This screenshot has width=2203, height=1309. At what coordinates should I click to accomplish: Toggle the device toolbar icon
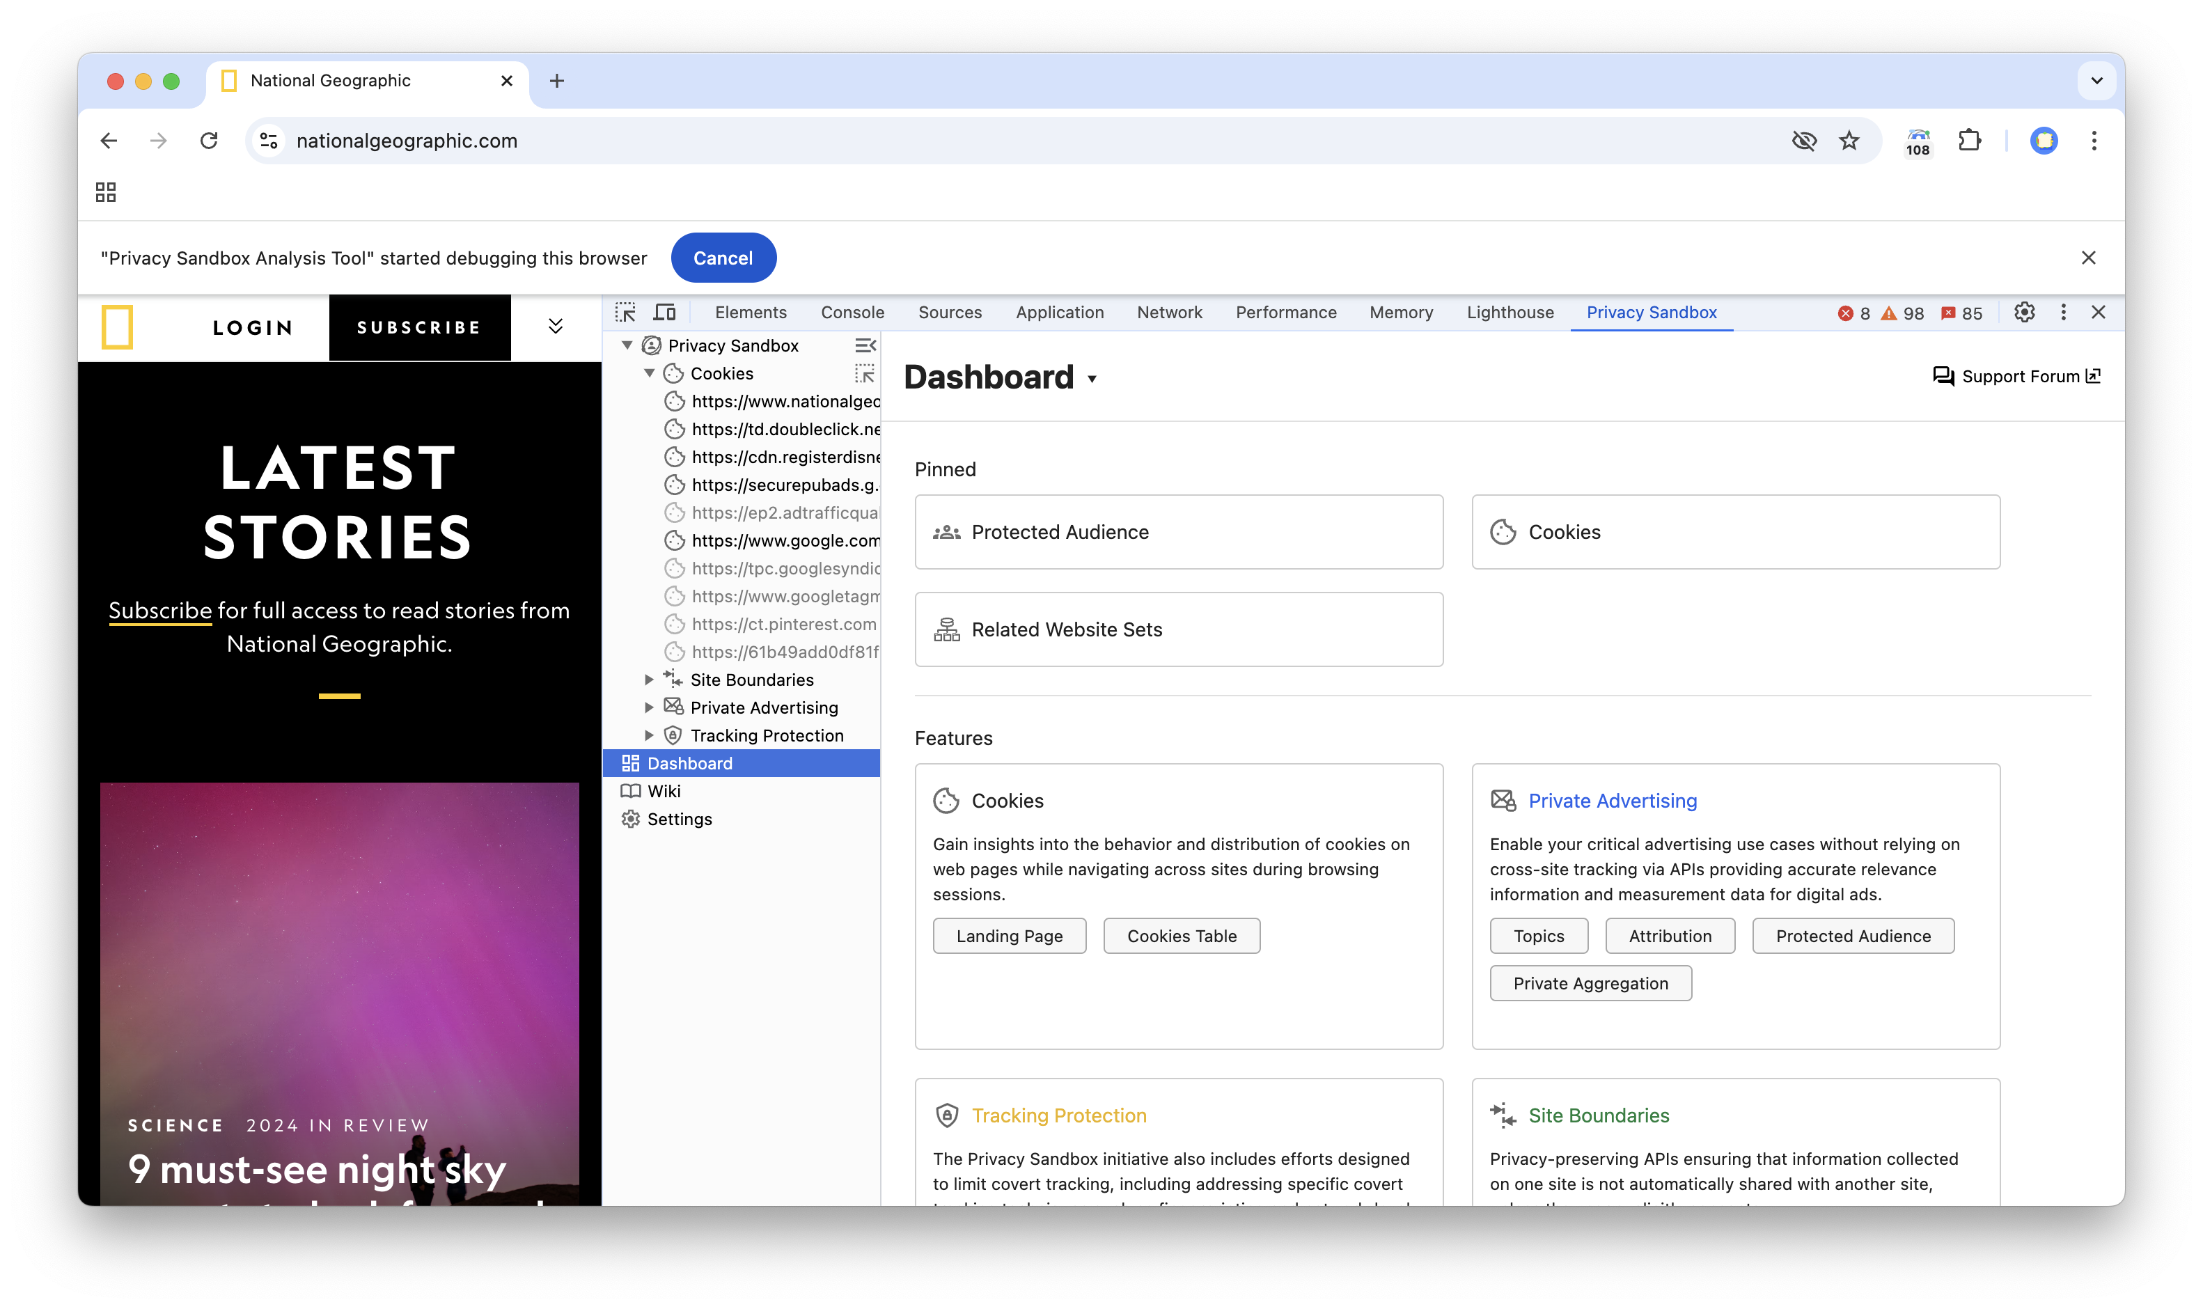[x=664, y=312]
